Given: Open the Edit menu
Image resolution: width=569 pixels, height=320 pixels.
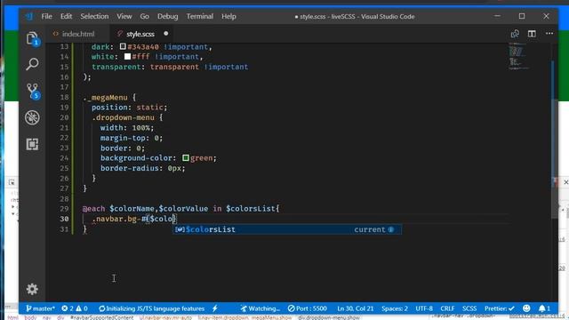Looking at the screenshot, I should coord(66,16).
